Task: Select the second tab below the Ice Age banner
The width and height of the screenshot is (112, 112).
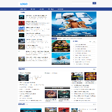Action: (59, 39)
